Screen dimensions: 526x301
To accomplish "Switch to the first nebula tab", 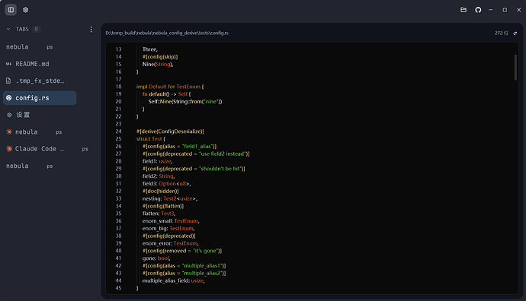I will click(x=40, y=47).
